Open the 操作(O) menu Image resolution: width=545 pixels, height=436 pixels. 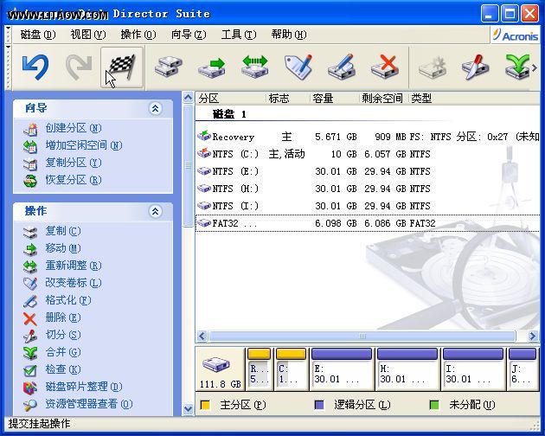point(138,35)
